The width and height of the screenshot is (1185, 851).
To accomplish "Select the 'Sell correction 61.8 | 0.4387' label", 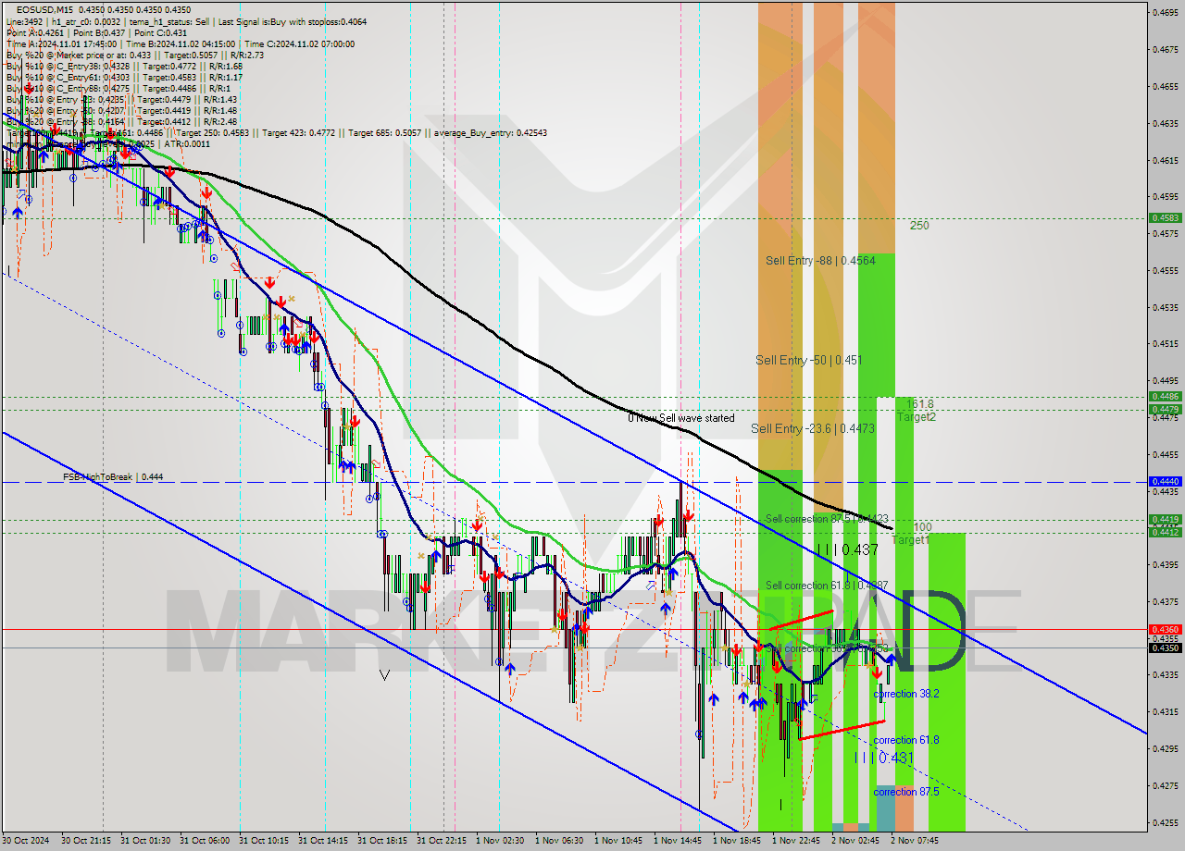I will coord(827,586).
